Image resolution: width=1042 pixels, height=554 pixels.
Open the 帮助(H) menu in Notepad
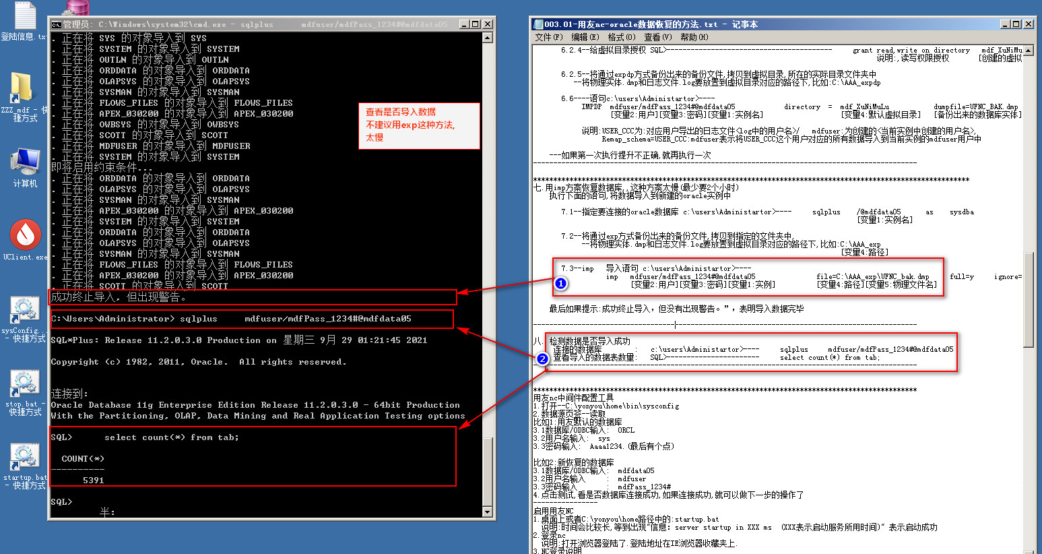pyautogui.click(x=694, y=37)
